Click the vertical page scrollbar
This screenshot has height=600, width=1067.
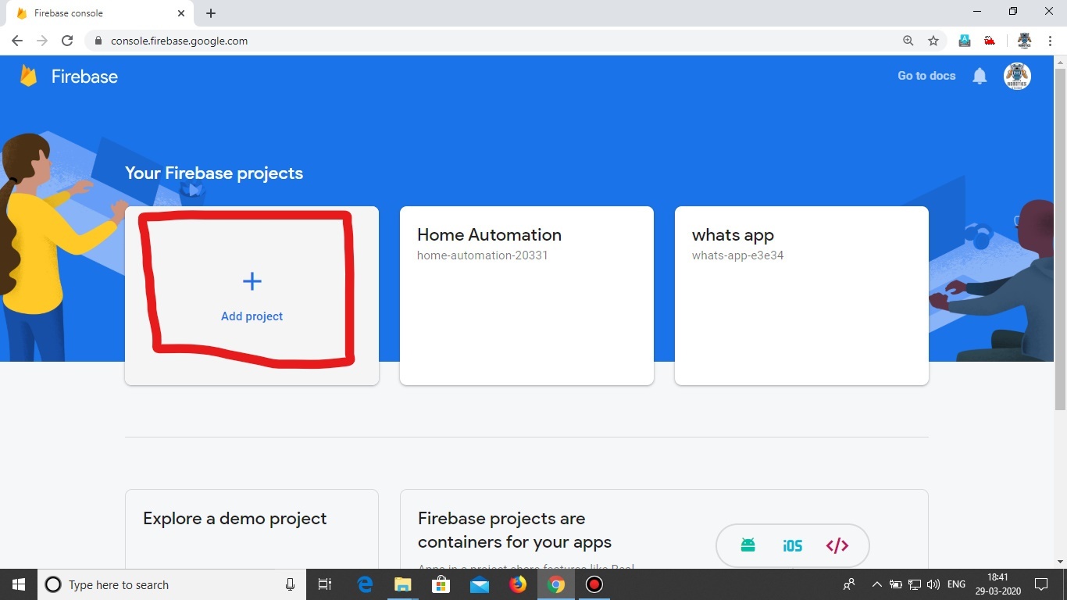point(1060,238)
